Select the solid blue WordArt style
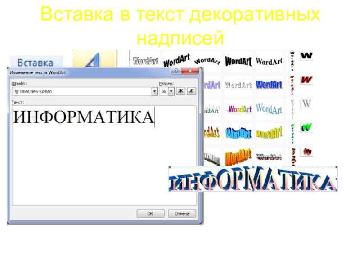The width and height of the screenshot is (360, 270). tap(269, 85)
